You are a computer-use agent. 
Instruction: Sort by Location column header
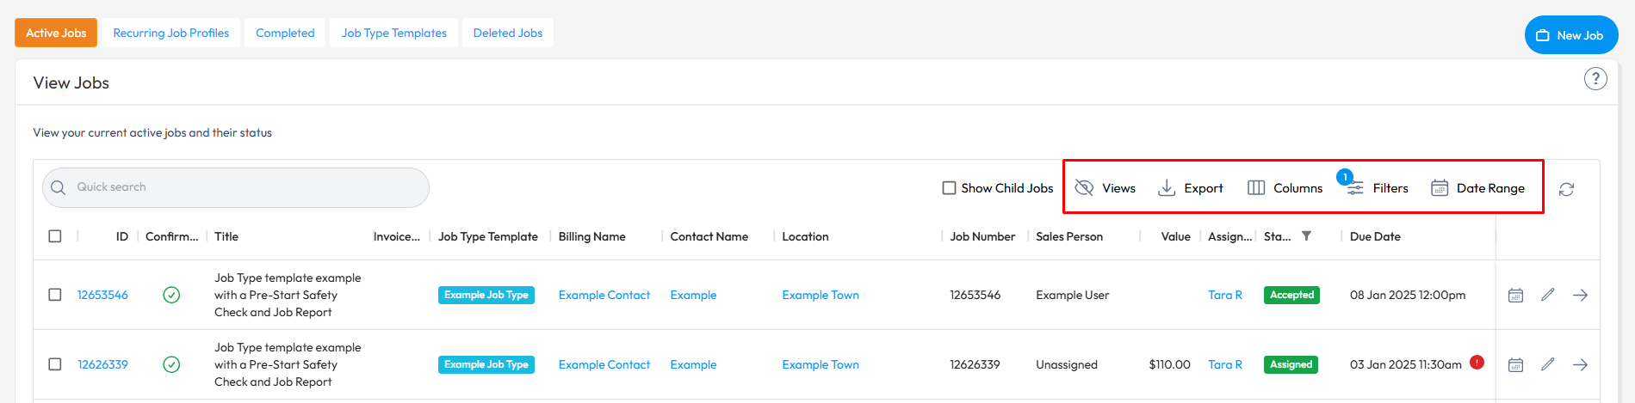[x=805, y=236]
